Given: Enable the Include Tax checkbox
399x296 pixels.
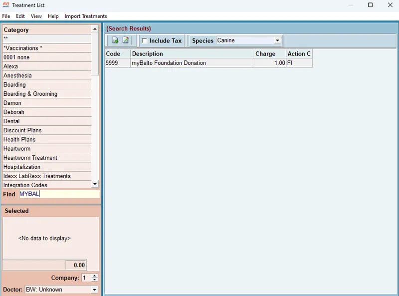Looking at the screenshot, I should pyautogui.click(x=145, y=41).
